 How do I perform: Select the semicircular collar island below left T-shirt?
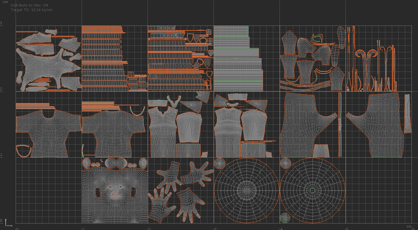[x=24, y=151]
